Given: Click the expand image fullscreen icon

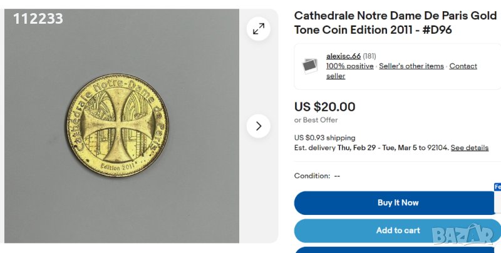Looking at the screenshot, I should coord(258,29).
